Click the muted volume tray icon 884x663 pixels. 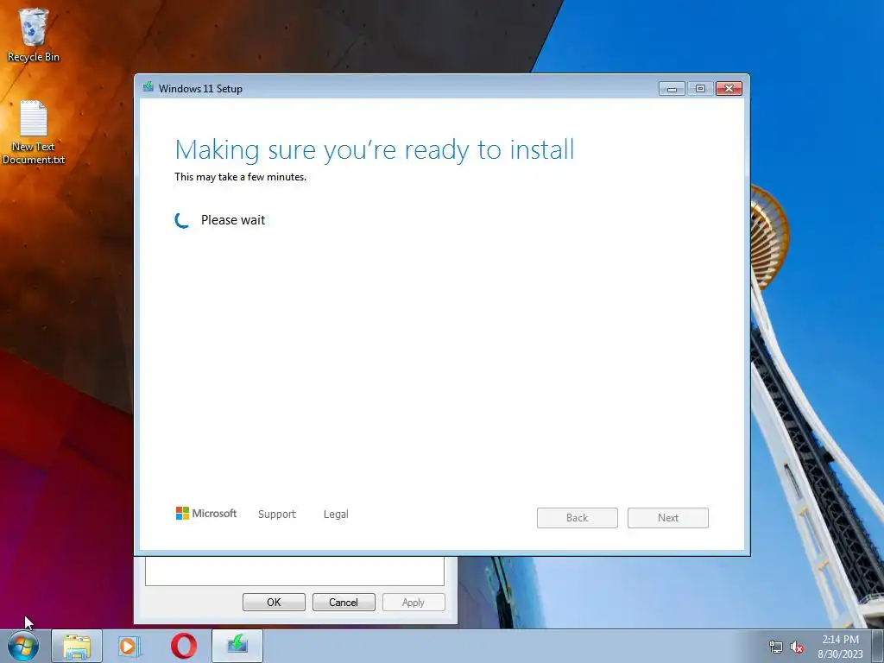(x=797, y=647)
